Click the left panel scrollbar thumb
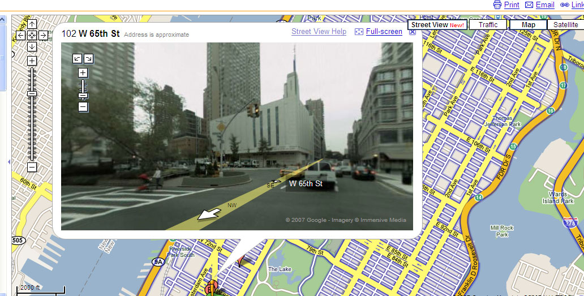The height and width of the screenshot is (296, 584). coord(2,57)
